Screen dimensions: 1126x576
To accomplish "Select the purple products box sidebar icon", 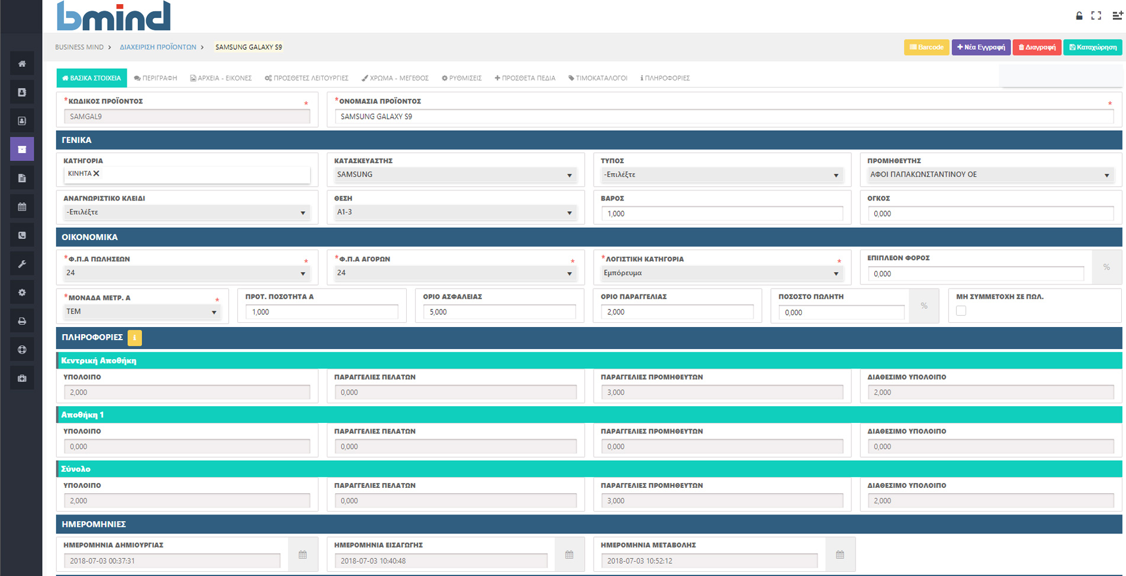I will pos(22,149).
